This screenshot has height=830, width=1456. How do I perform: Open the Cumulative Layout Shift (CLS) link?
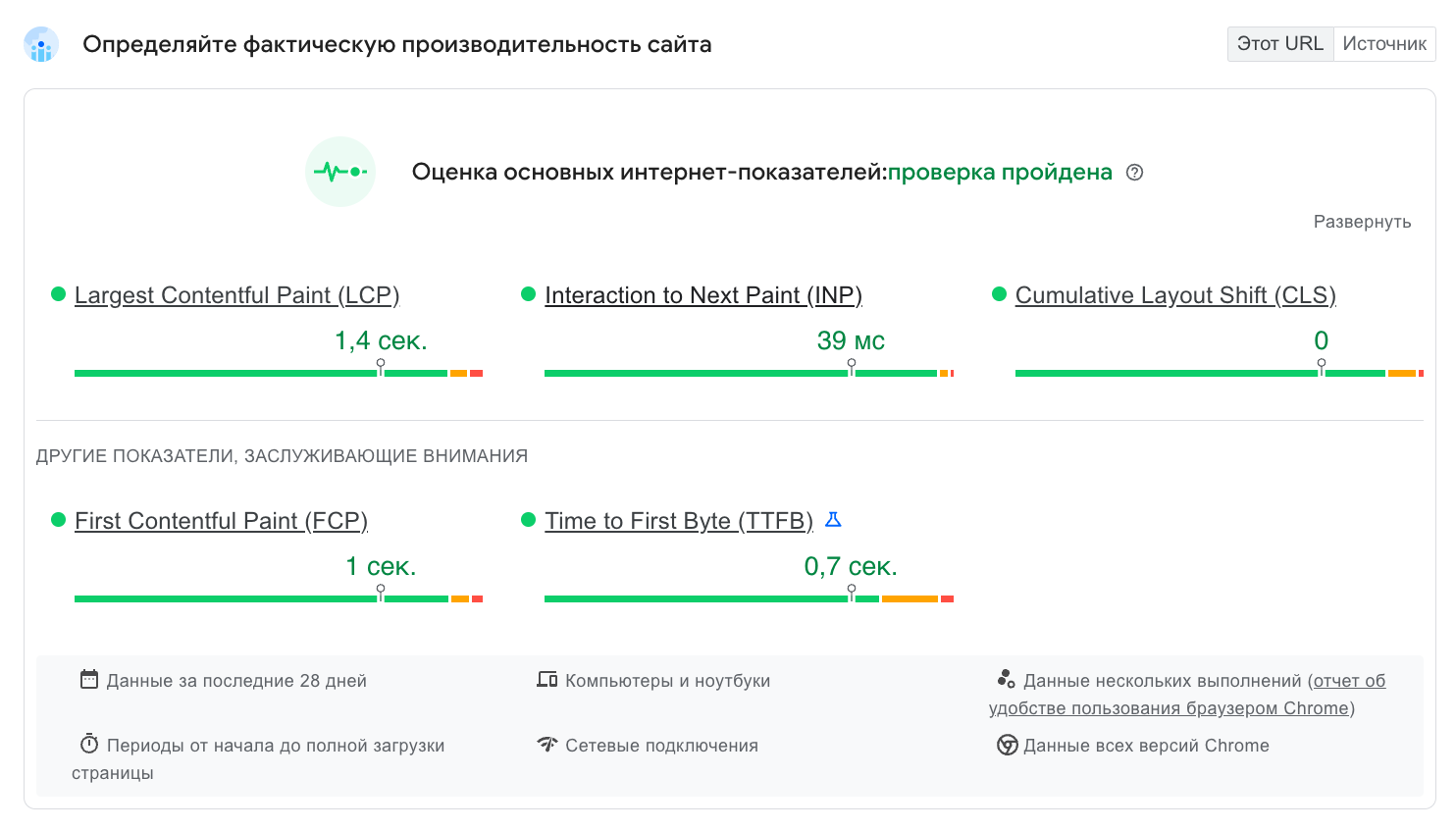1175,295
